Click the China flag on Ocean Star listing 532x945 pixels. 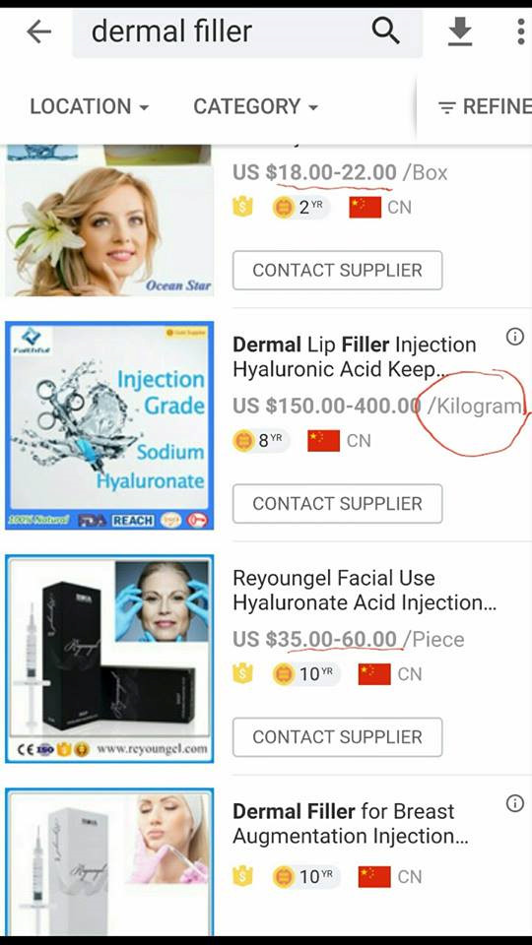coord(365,208)
